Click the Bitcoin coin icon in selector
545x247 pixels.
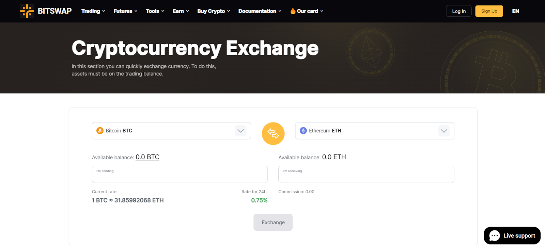pos(100,131)
